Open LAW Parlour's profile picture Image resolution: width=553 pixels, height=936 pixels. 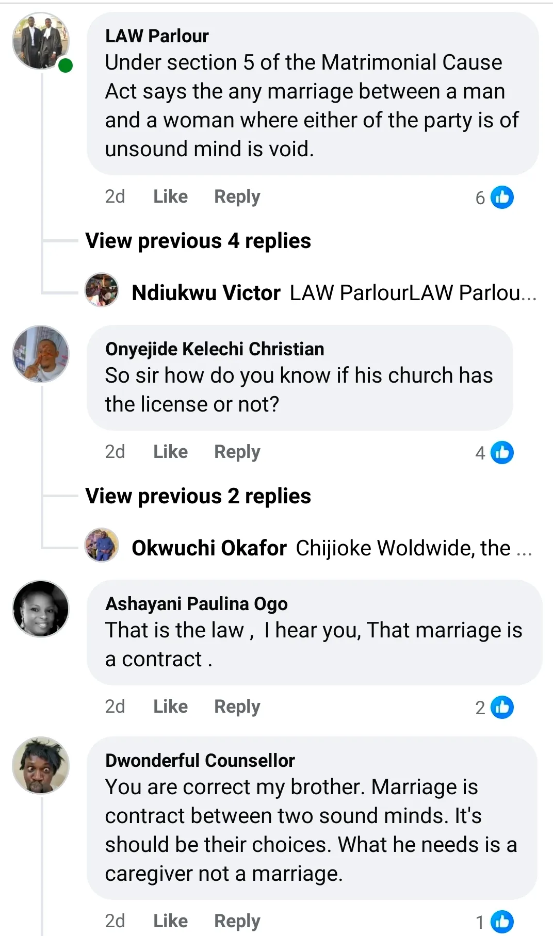tap(41, 41)
